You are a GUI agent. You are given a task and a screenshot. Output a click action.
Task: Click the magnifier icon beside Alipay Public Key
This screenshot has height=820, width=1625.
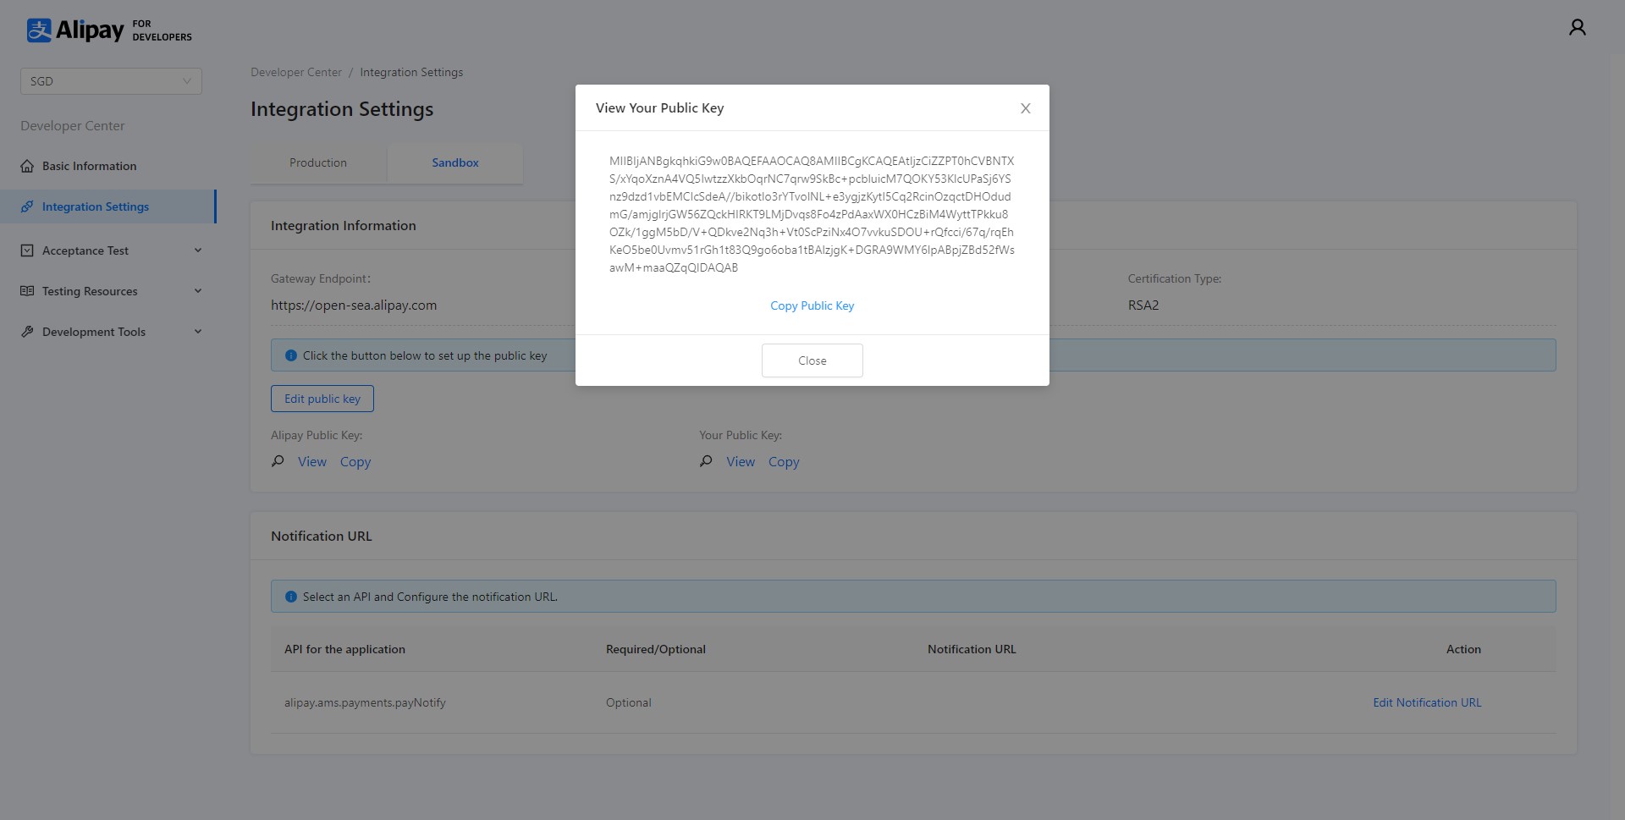(278, 461)
